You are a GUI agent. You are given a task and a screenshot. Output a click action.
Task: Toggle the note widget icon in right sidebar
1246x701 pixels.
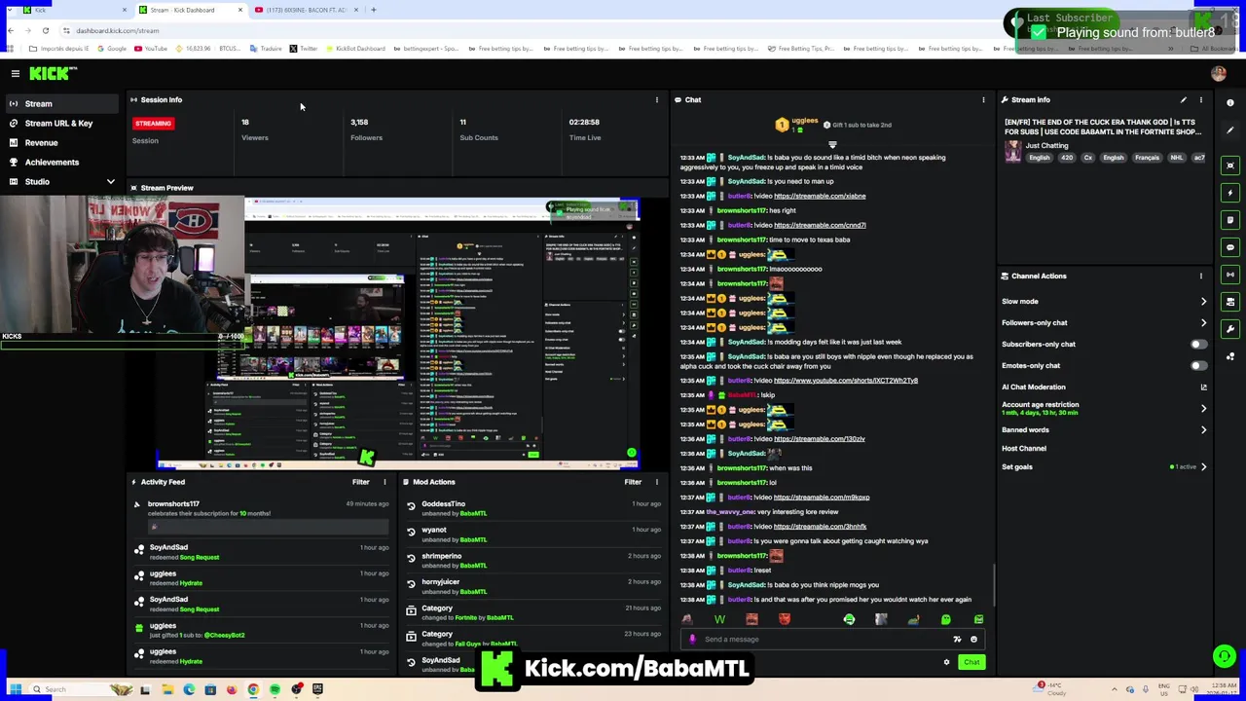pyautogui.click(x=1230, y=220)
